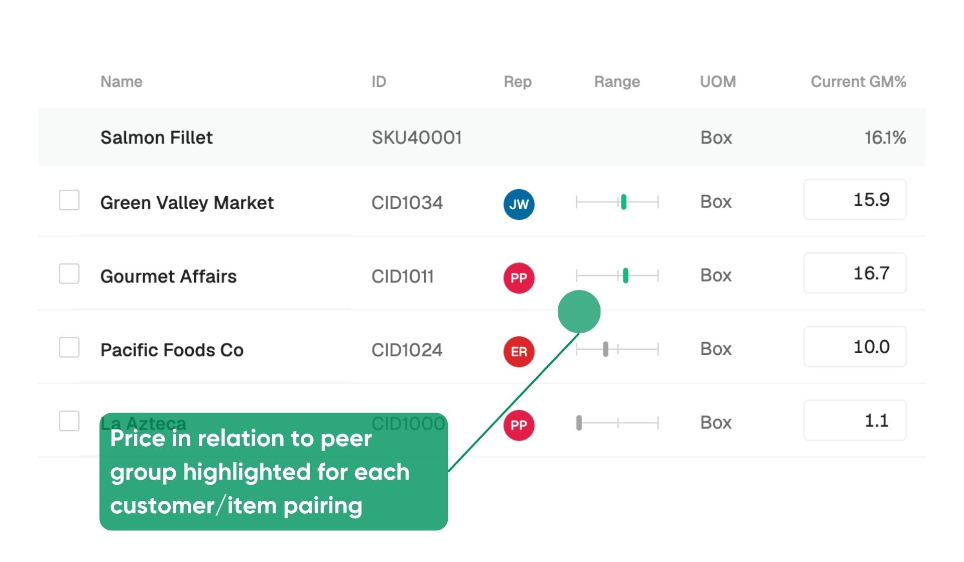The height and width of the screenshot is (562, 964).
Task: Check the La Azteca row checkbox
Action: (x=69, y=421)
